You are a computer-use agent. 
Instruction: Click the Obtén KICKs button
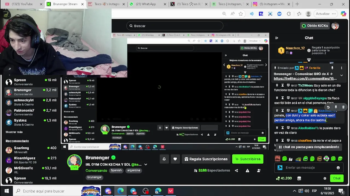click(315, 26)
